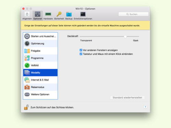The image size is (171, 128).
Task: Click the lock icon to protect settings
Action: (26, 107)
